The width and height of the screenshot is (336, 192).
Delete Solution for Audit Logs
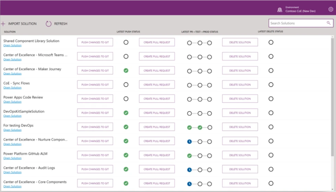click(240, 169)
